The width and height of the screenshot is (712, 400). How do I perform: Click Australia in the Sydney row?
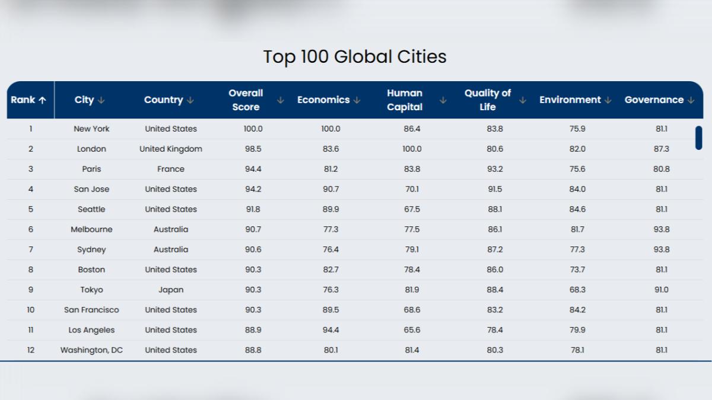pyautogui.click(x=171, y=249)
